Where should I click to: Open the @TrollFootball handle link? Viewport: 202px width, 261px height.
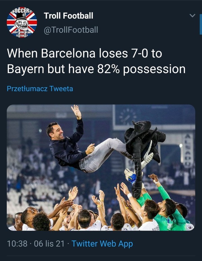coord(71,30)
